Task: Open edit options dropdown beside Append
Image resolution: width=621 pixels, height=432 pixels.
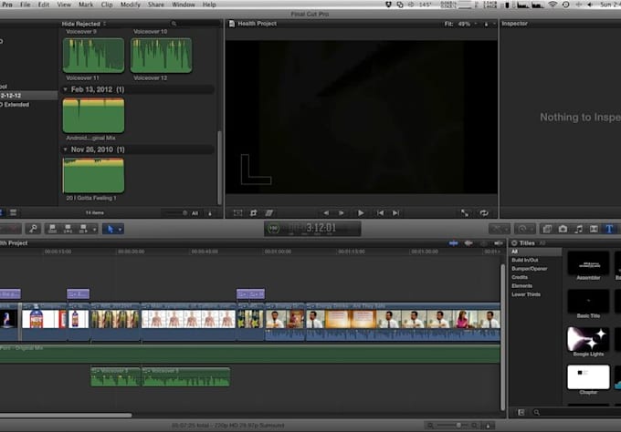Action: tap(94, 229)
